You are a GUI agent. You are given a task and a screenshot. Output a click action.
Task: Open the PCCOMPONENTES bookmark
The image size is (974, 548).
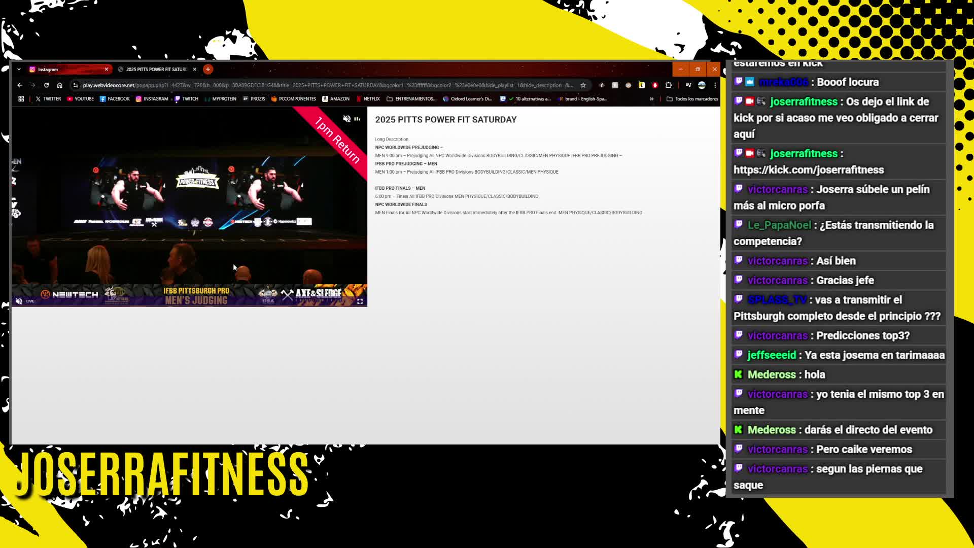pos(293,99)
